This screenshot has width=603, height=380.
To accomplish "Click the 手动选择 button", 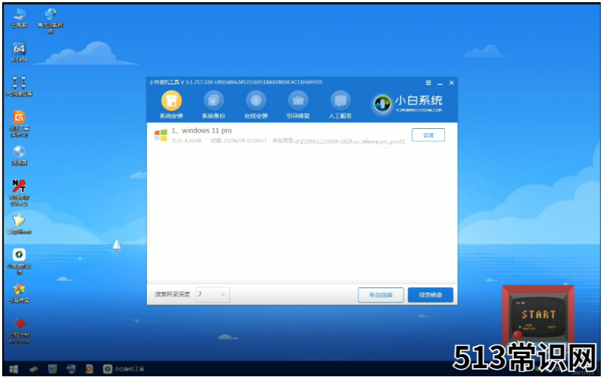I will point(380,295).
